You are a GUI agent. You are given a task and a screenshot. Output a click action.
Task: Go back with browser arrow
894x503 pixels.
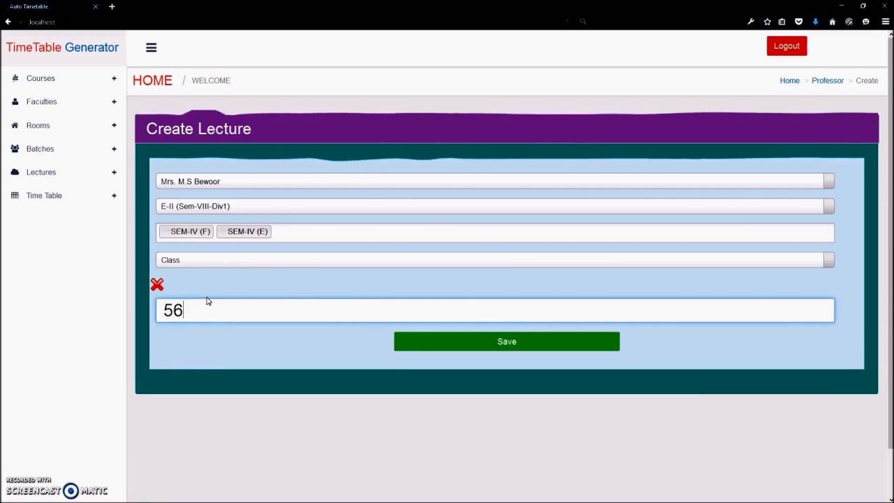click(x=8, y=22)
